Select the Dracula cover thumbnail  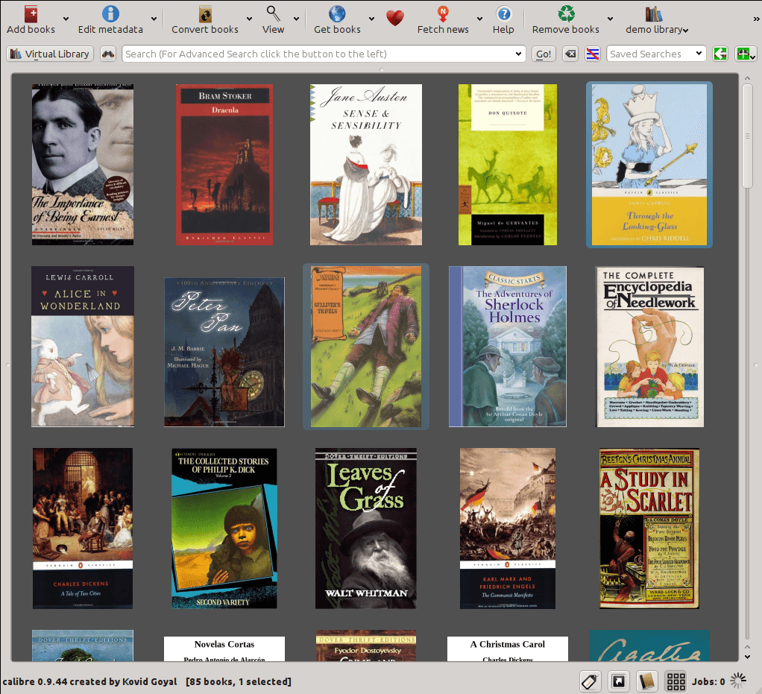224,164
